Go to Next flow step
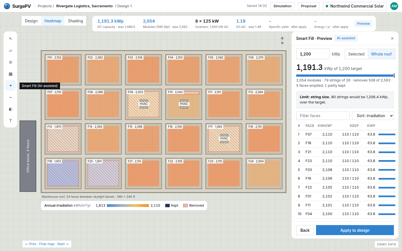This screenshot has width=402, height=251. 63,244
